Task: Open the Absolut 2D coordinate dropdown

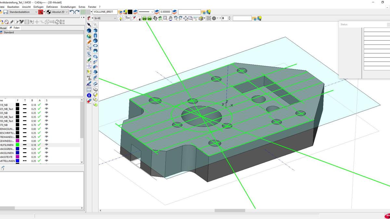Action: (67, 12)
